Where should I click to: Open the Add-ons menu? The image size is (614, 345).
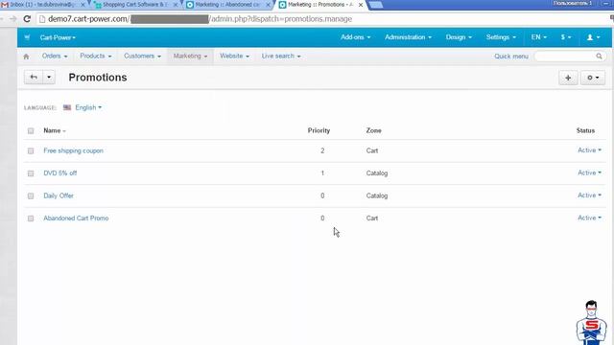[355, 37]
